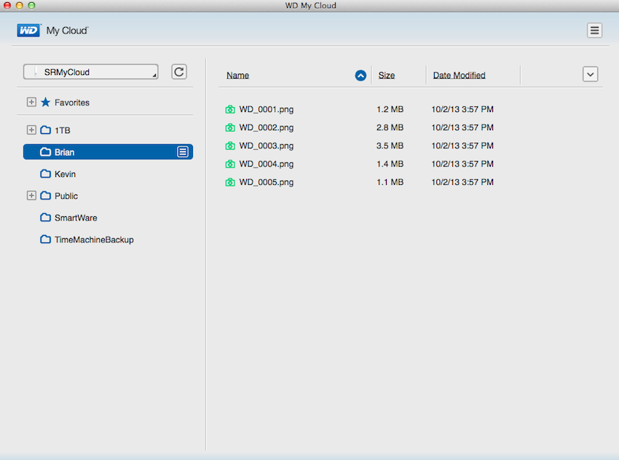This screenshot has height=460, width=619.
Task: Click the 3.5 MB size value
Action: 390,146
